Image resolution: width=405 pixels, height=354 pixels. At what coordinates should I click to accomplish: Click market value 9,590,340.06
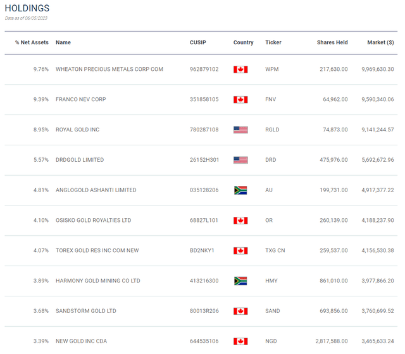coord(378,99)
